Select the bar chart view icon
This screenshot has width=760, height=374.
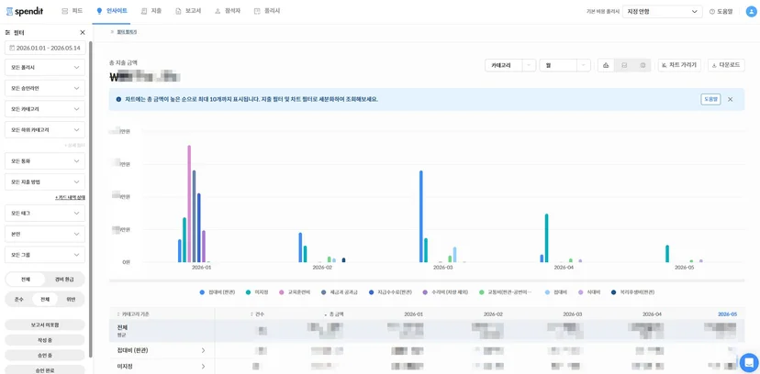[x=606, y=65]
